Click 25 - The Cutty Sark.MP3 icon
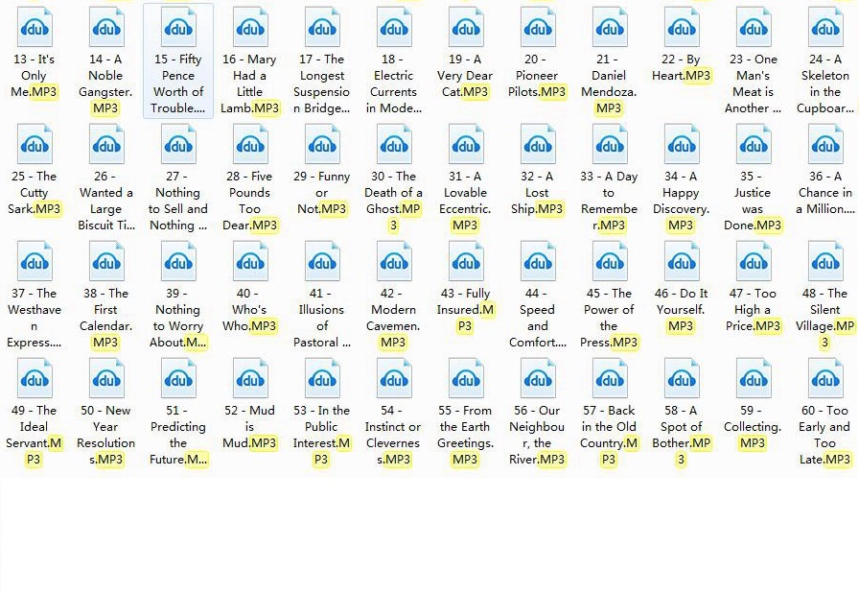The width and height of the screenshot is (859, 594). coord(35,145)
